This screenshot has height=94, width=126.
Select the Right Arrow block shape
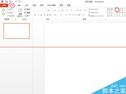coord(120,13)
